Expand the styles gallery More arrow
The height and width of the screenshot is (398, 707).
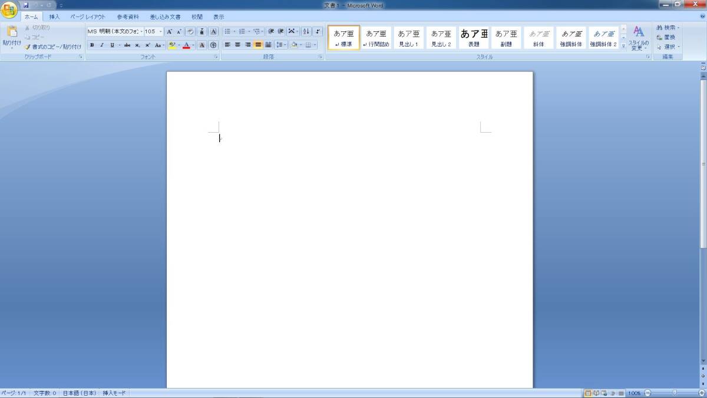coord(623,46)
